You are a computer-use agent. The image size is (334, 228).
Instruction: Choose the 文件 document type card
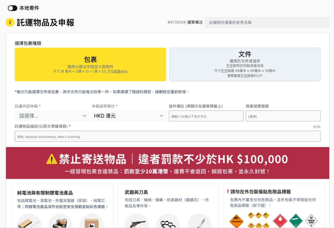coord(245,64)
